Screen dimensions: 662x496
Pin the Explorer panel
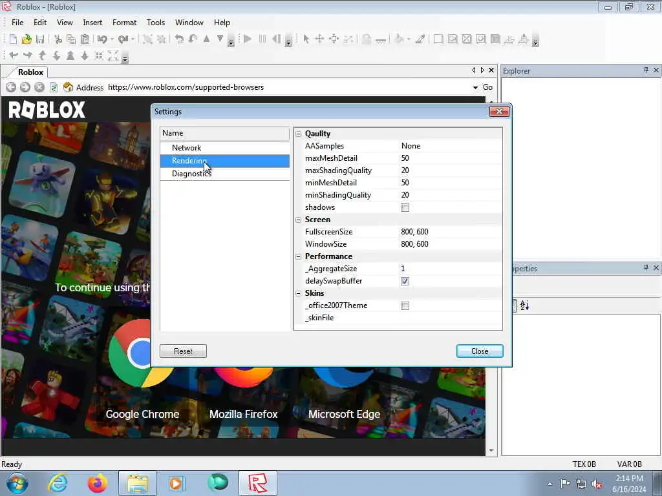click(646, 70)
